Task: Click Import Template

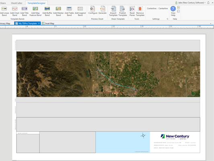Action: (x=113, y=11)
